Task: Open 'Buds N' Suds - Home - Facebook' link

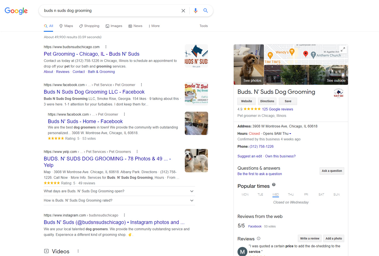Action: [85, 121]
